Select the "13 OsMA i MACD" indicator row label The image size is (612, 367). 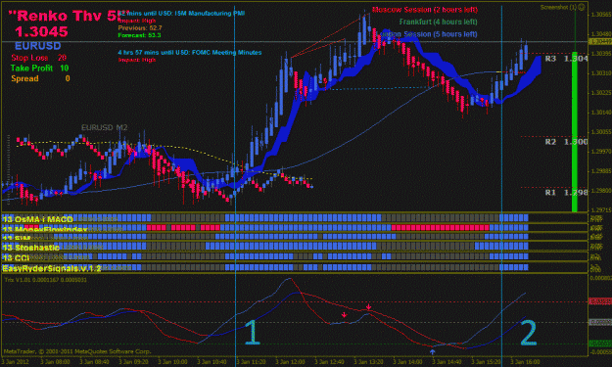(37, 219)
